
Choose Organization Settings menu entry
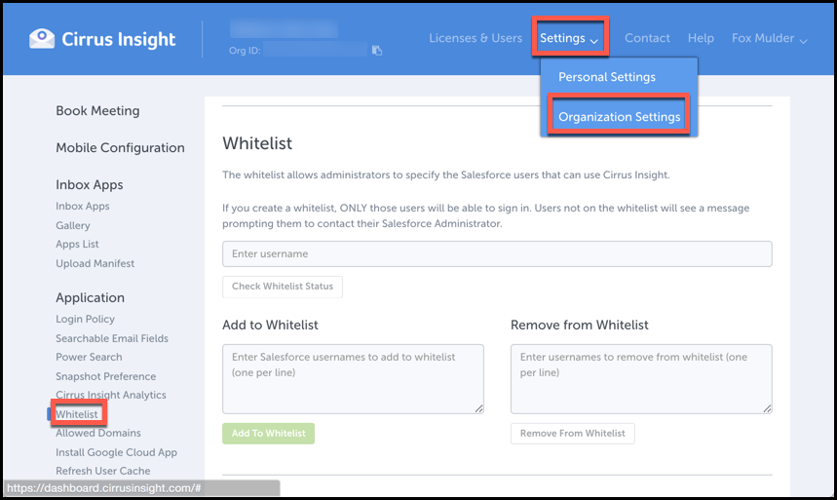tap(619, 117)
